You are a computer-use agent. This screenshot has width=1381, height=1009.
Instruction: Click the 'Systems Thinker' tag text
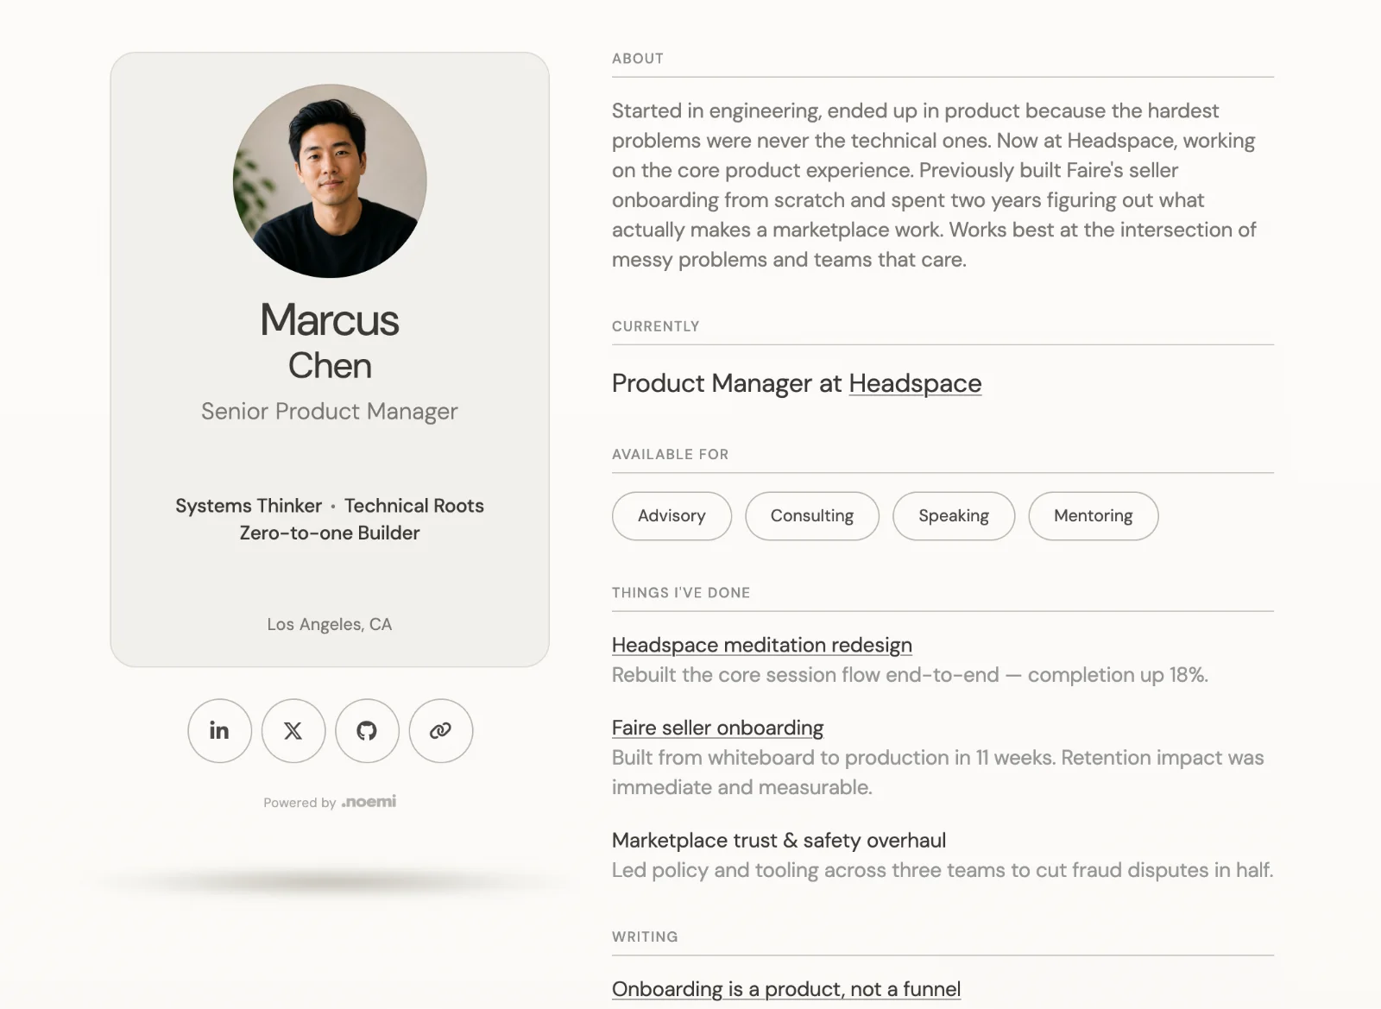click(249, 506)
